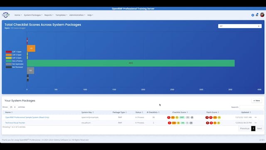Go to Previous page of packages
Image resolution: width=266 pixels, height=150 pixels.
point(245,128)
